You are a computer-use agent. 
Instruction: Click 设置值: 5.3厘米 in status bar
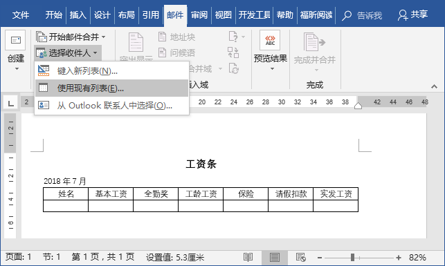pos(175,257)
